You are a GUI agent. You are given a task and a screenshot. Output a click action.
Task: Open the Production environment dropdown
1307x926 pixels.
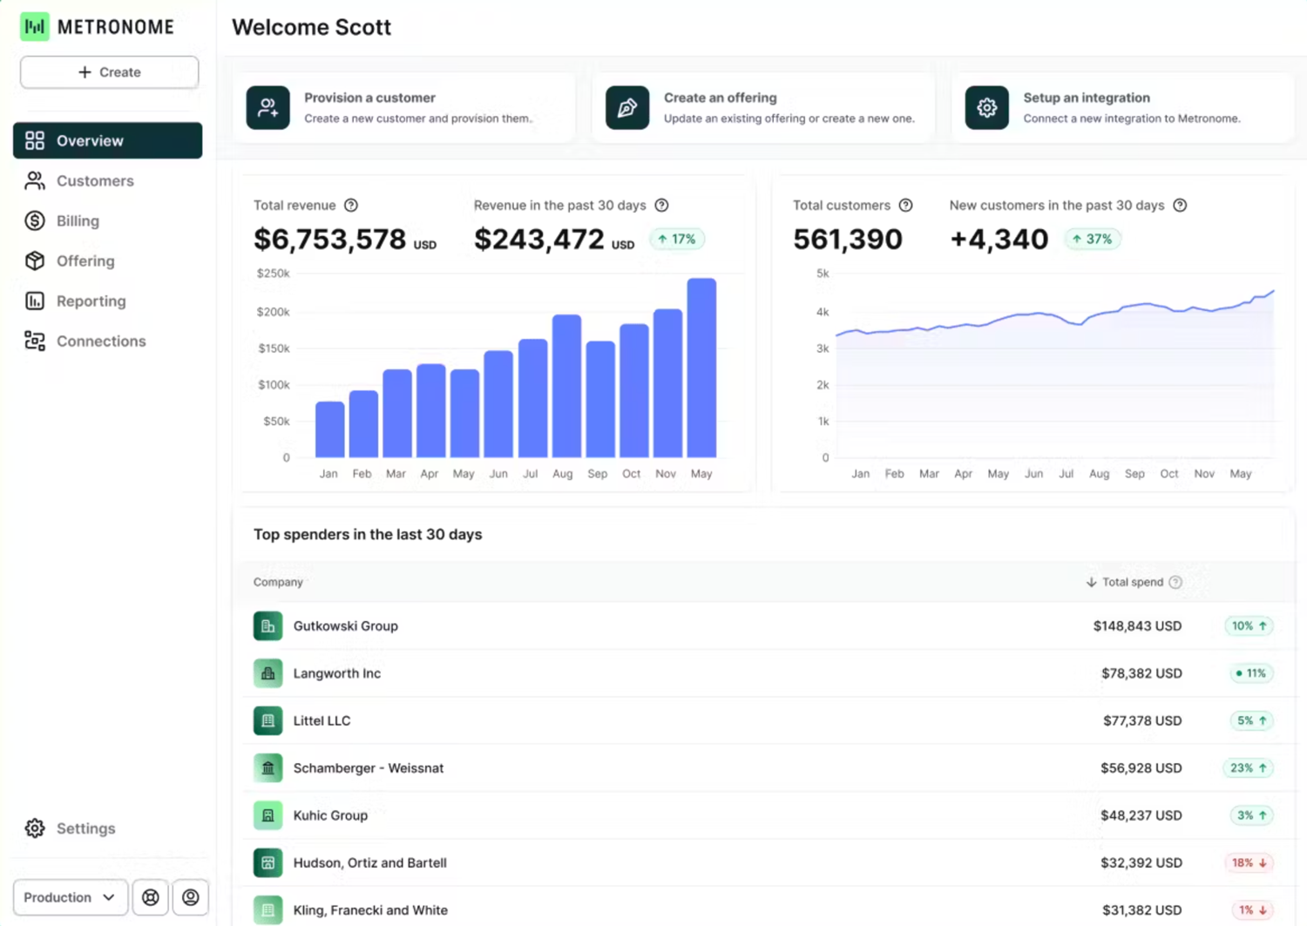pyautogui.click(x=70, y=897)
